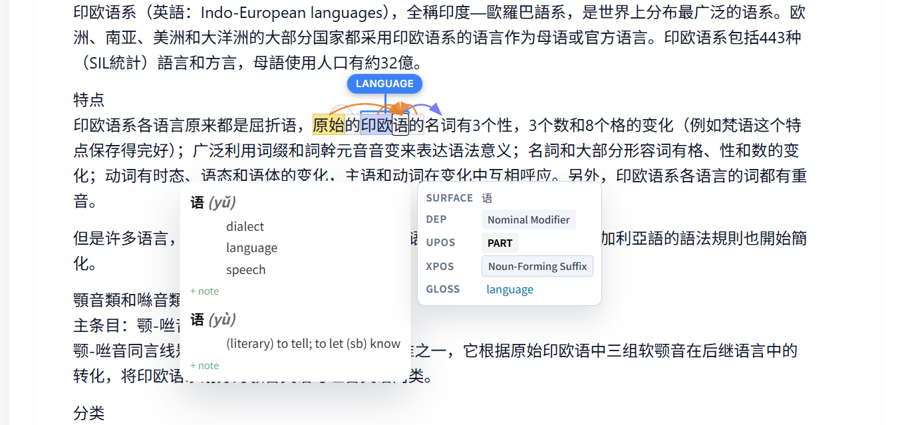
Task: Click the SURFACE value 语 in the info card
Action: pyautogui.click(x=488, y=198)
